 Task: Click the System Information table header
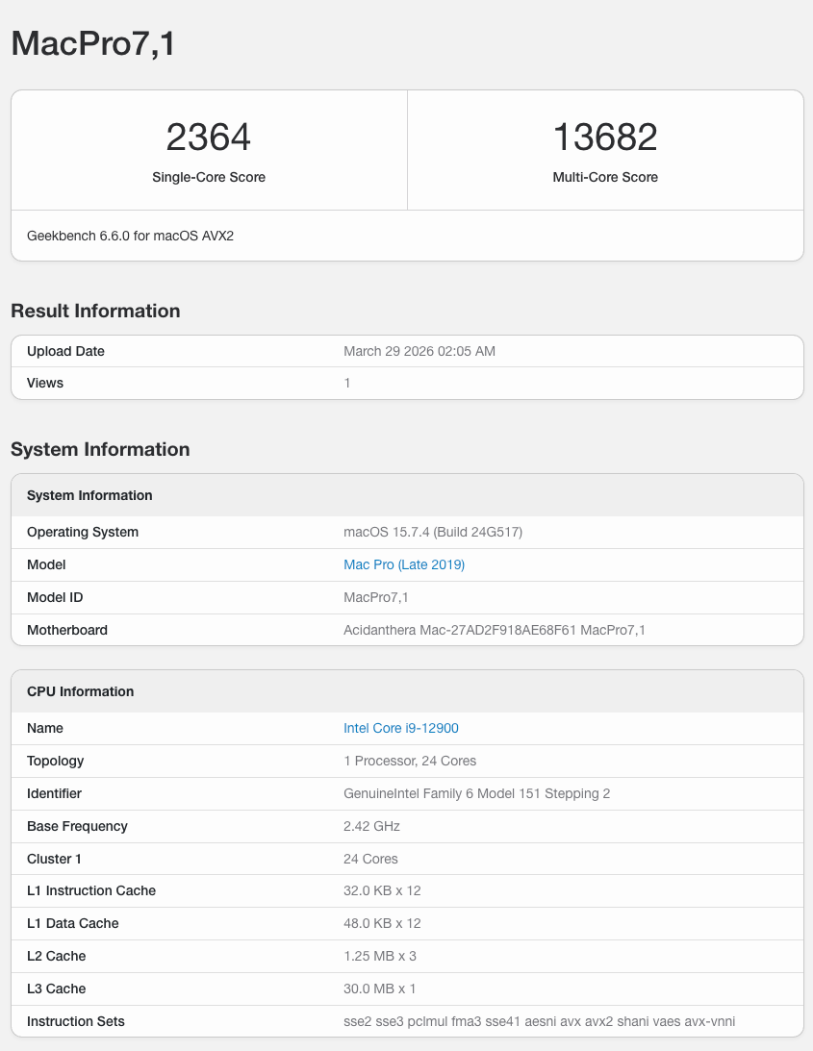[x=89, y=495]
